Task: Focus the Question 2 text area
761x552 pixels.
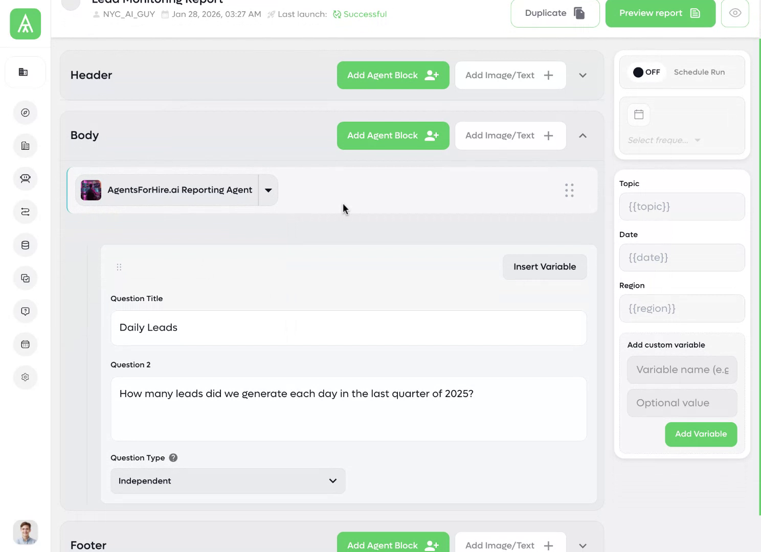Action: (348, 409)
